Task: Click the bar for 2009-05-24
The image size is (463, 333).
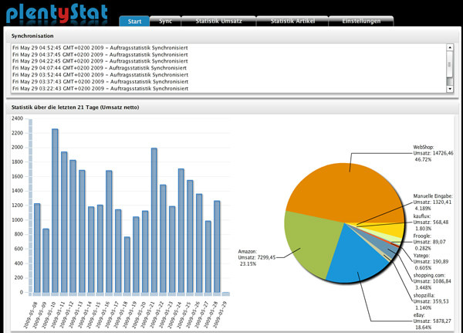Action: pos(181,231)
